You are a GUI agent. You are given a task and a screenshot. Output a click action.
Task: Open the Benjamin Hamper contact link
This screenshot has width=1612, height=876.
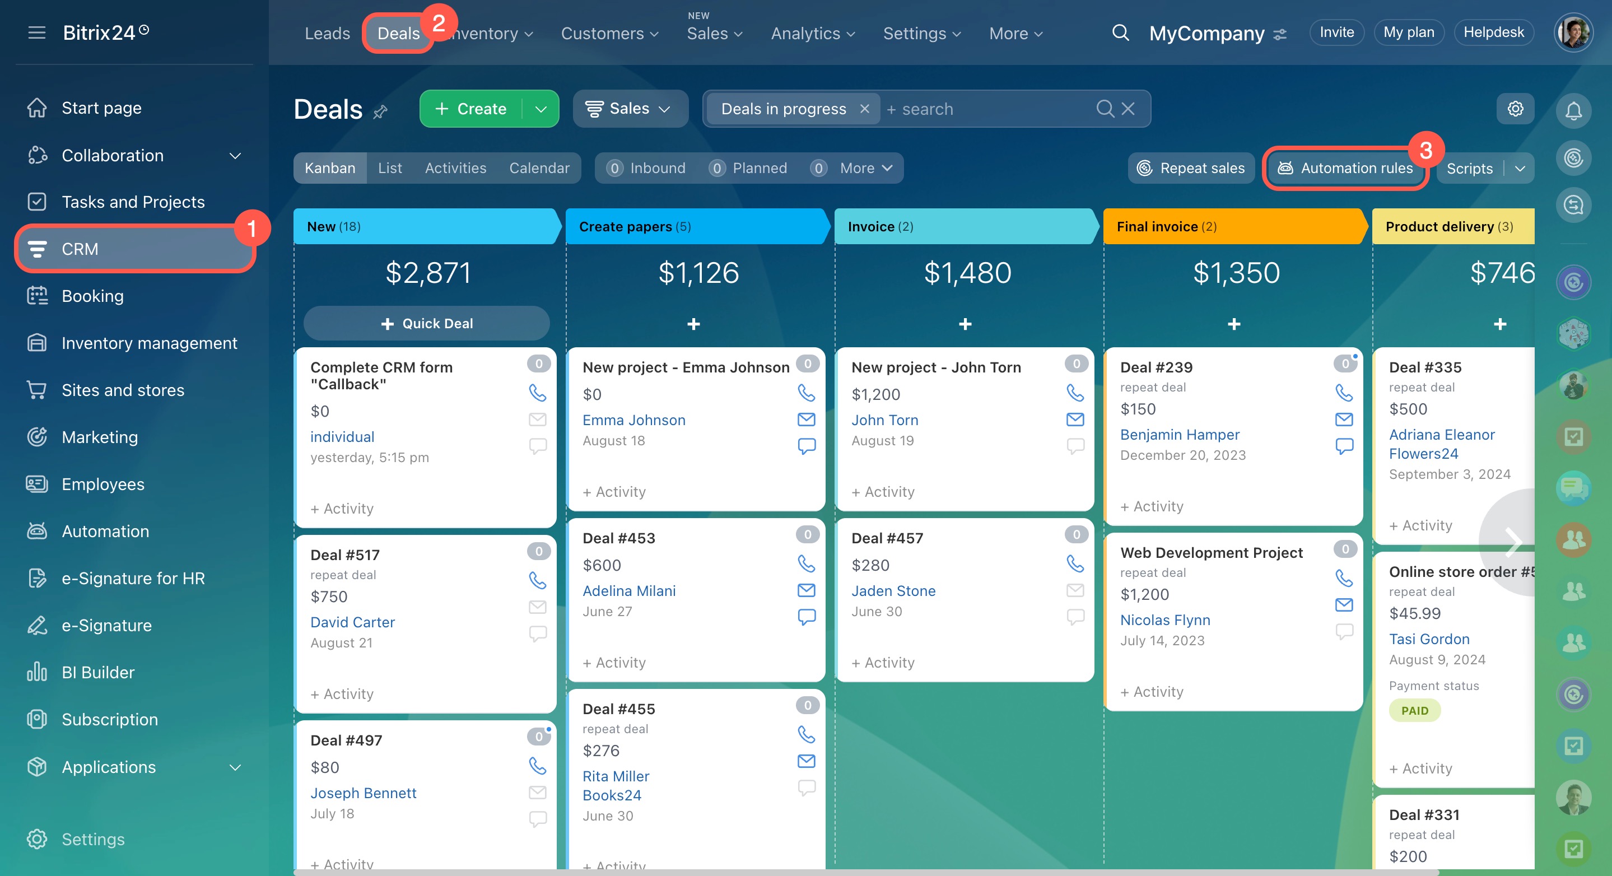coord(1179,434)
